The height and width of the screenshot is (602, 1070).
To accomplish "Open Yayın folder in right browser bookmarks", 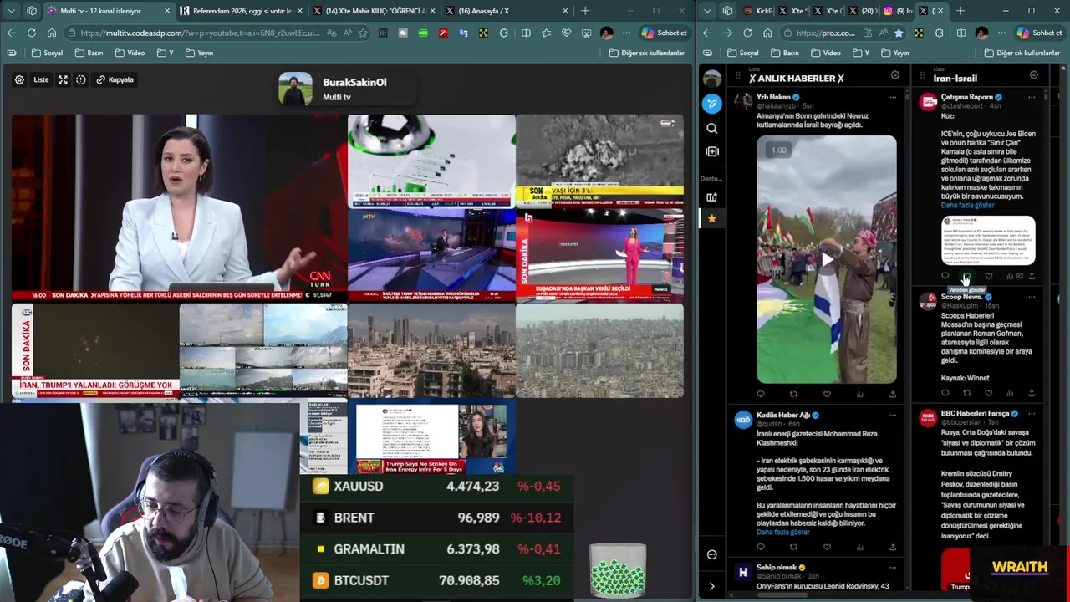I will point(894,53).
